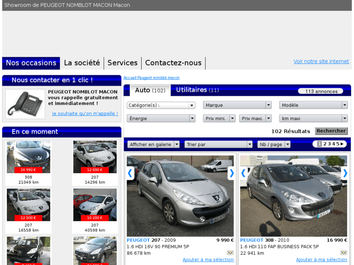Open the Énergie dropdown

coord(161,119)
